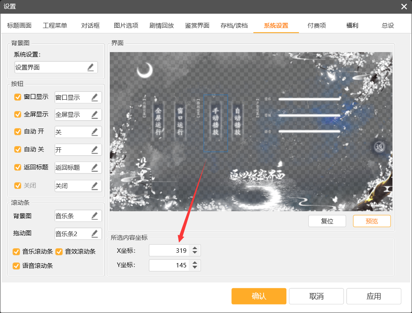Image resolution: width=412 pixels, height=313 pixels.
Task: Click the edit pencil in 自动 关 row
Action: pyautogui.click(x=94, y=150)
